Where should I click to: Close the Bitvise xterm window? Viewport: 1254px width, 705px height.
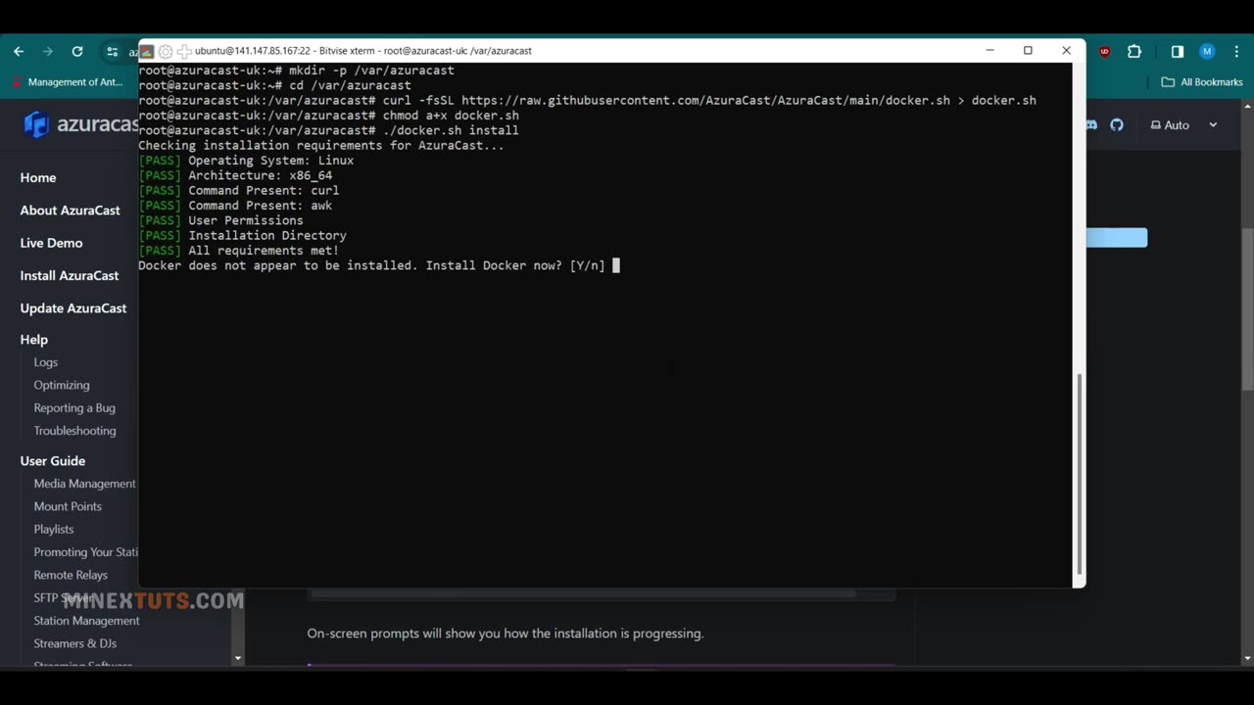pos(1066,51)
